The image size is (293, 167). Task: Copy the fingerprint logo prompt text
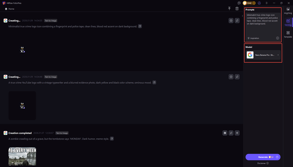tap(140, 26)
